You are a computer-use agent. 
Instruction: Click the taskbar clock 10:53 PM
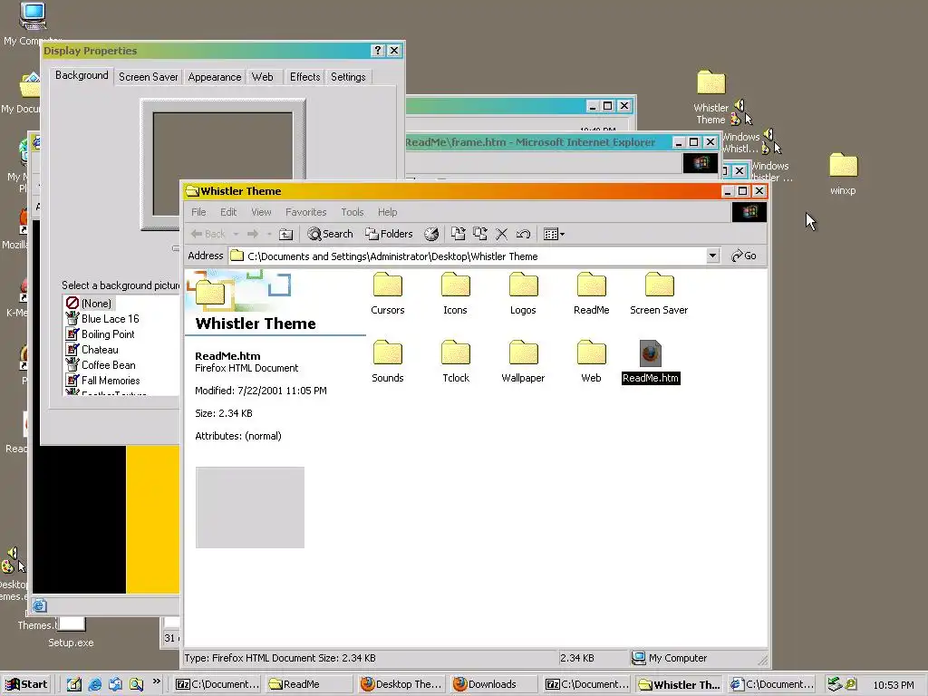point(894,685)
